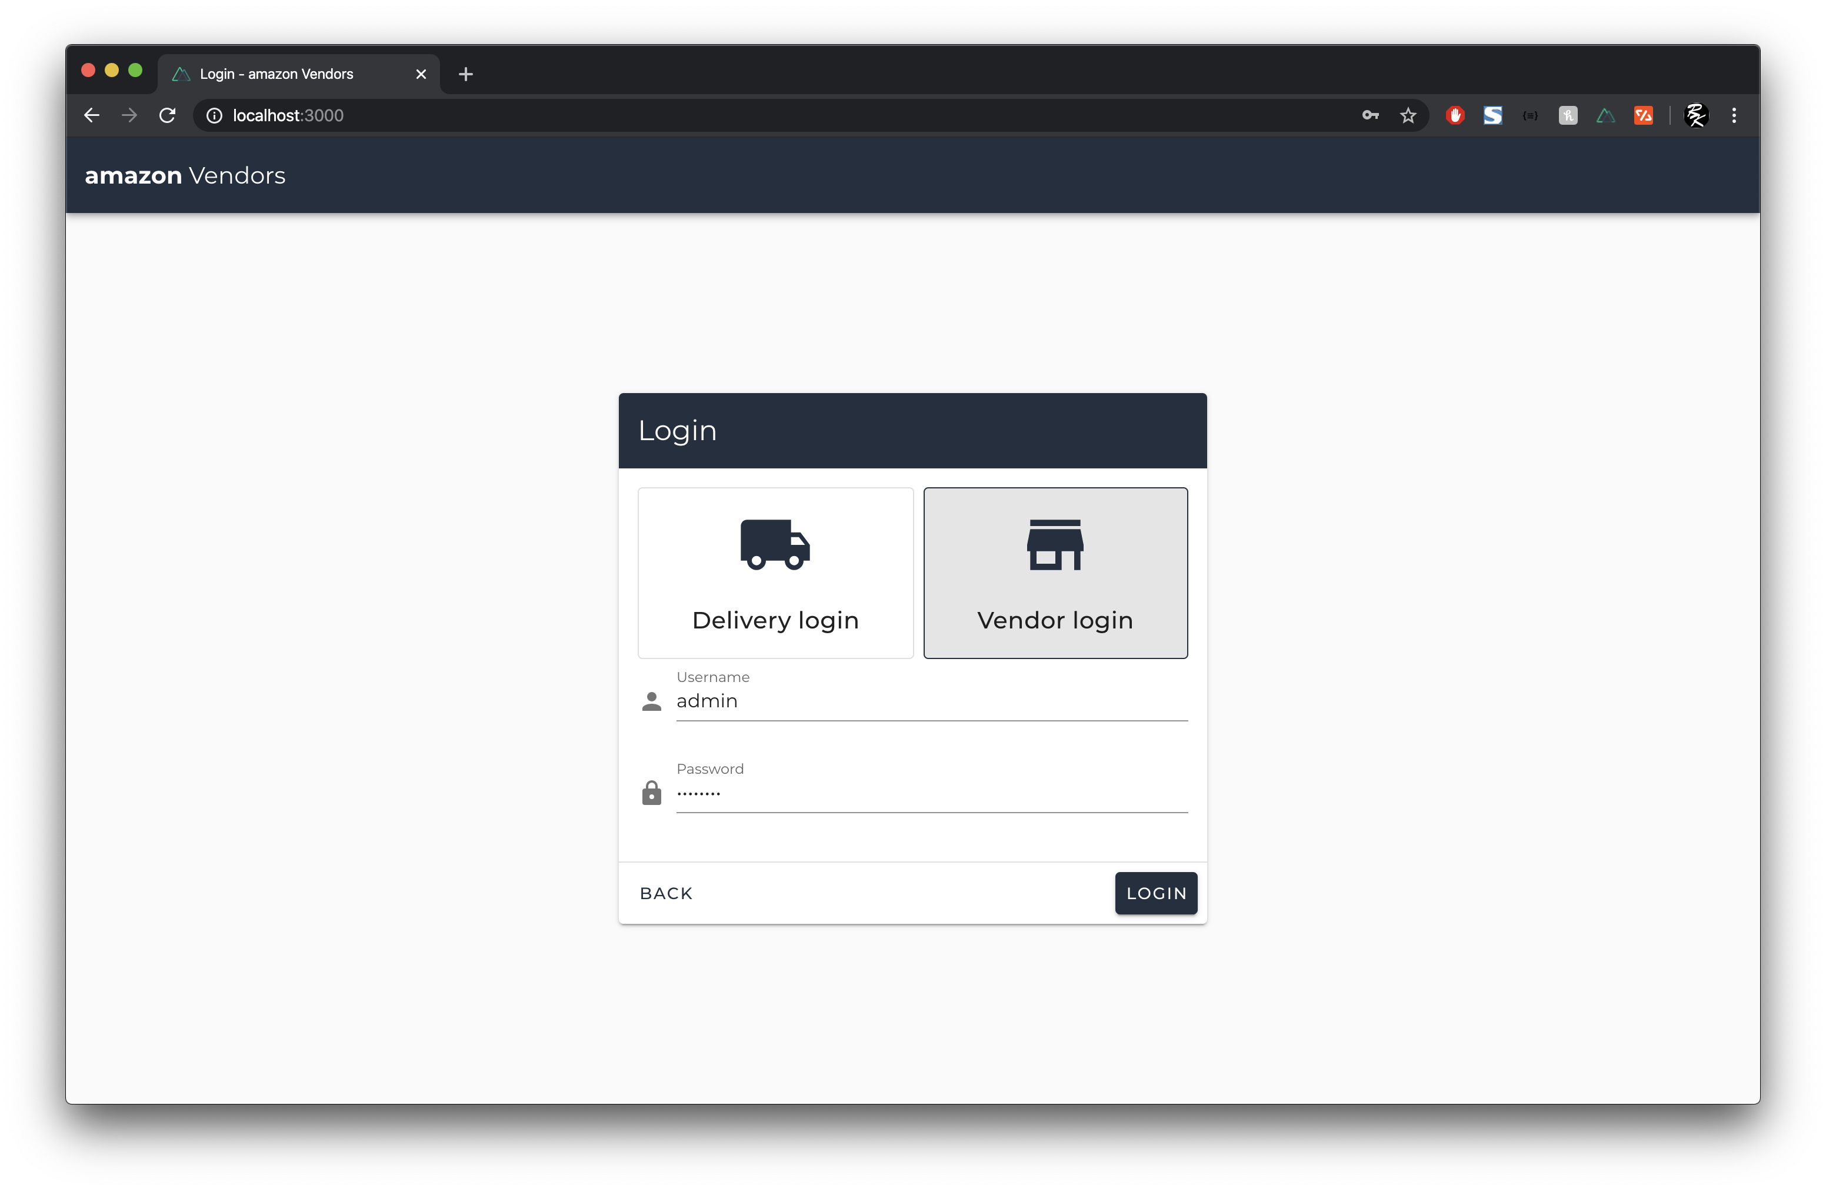
Task: Focus the Password input field
Action: coord(931,793)
